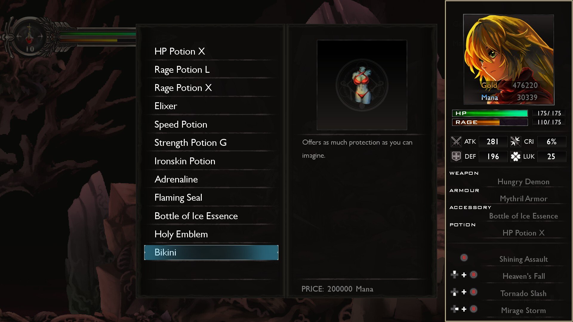The width and height of the screenshot is (573, 322).
Task: Click the shield DEF icon
Action: click(456, 157)
